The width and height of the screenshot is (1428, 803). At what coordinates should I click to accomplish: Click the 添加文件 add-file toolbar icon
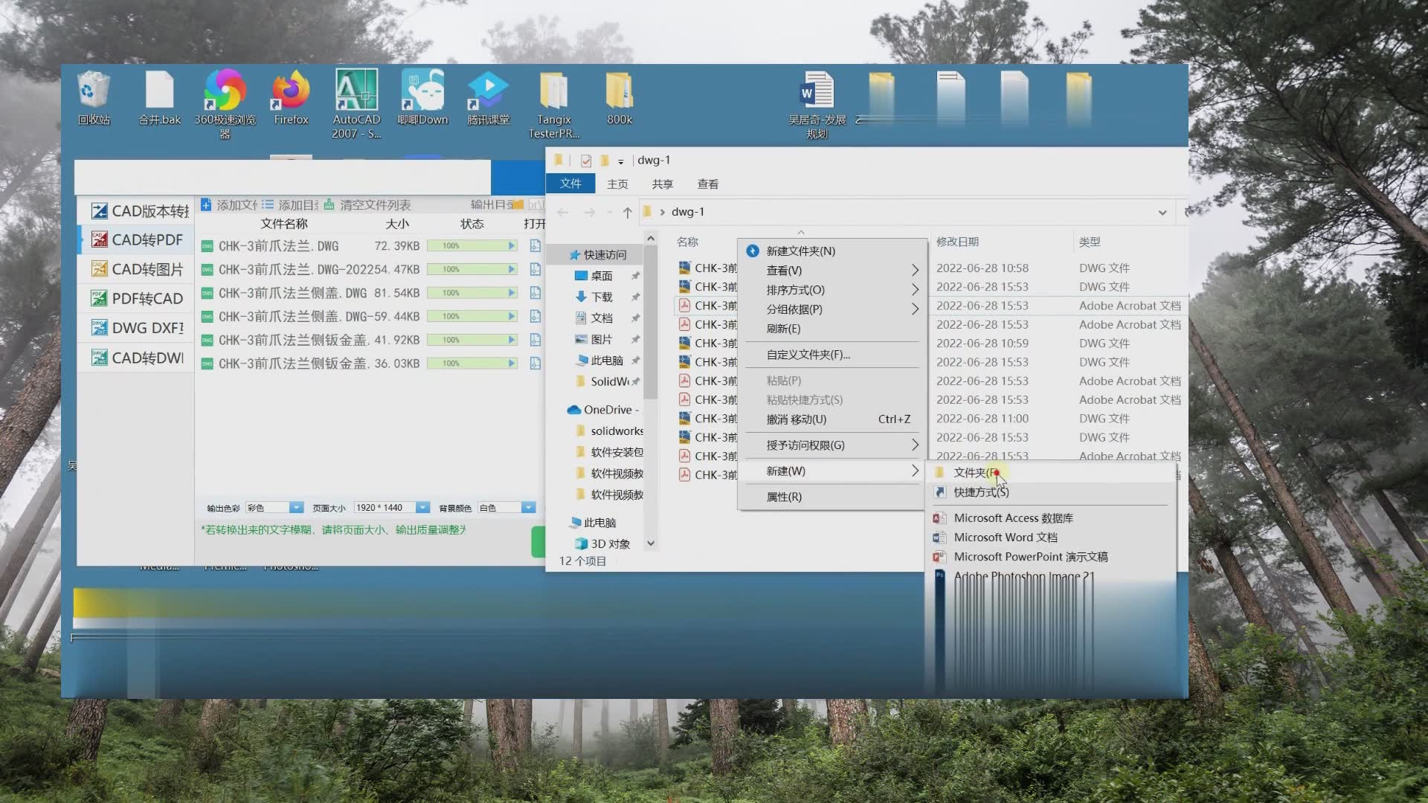tap(205, 204)
